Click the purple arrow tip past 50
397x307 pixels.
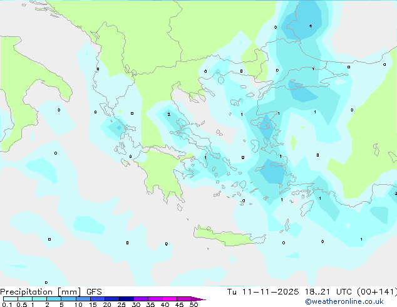pyautogui.click(x=198, y=299)
